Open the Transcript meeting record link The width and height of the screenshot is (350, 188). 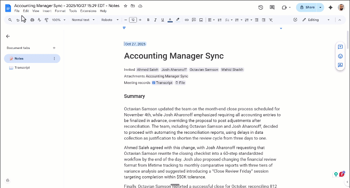tap(162, 83)
